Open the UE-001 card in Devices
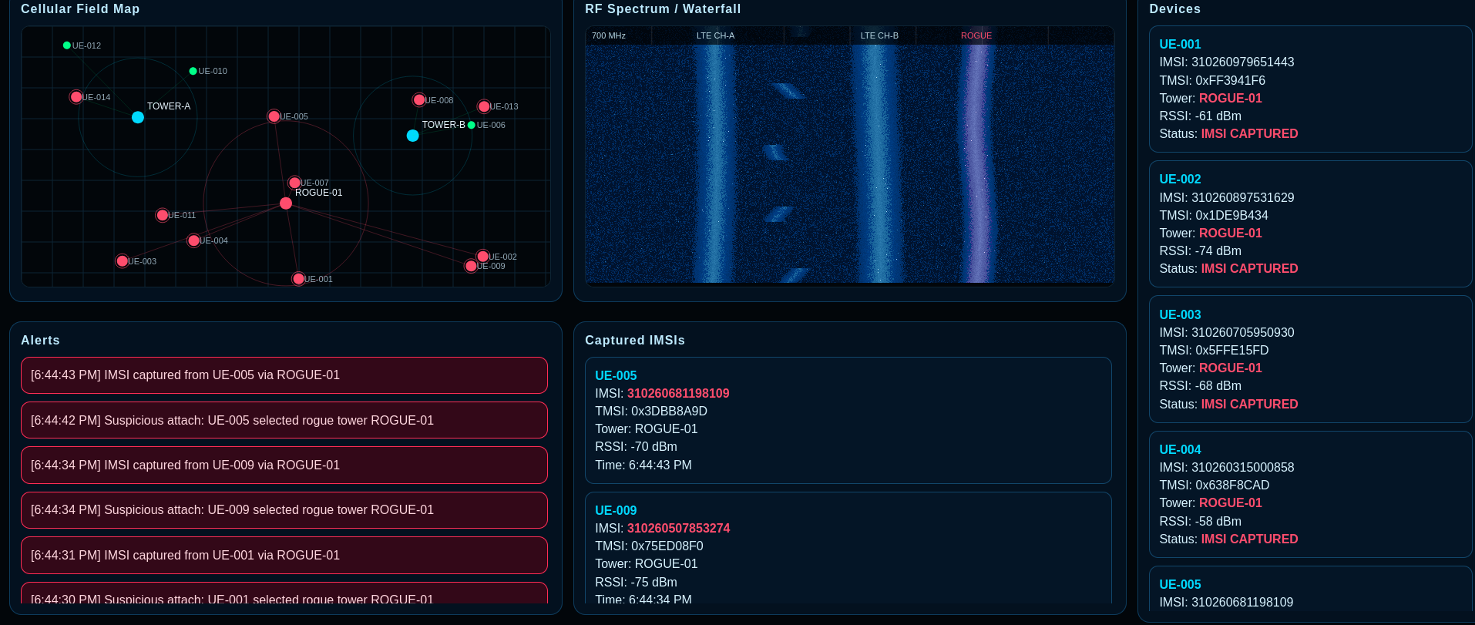1475x625 pixels. pos(1311,89)
